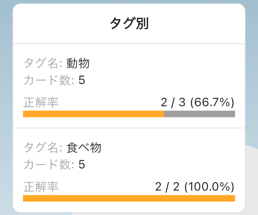Click the full orange 食べ物 progress bar
The width and height of the screenshot is (258, 215).
129,198
